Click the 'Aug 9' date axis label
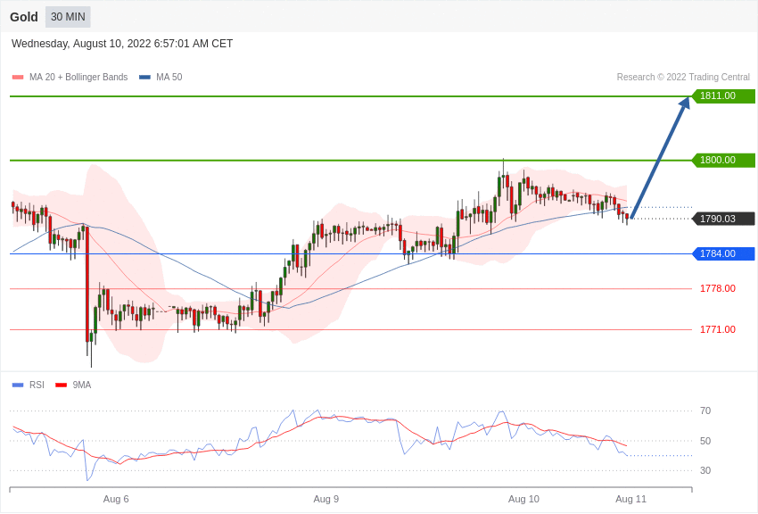Viewport: 758px width, 514px height. pyautogui.click(x=325, y=499)
